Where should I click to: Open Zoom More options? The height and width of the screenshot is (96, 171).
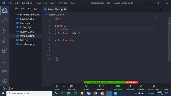(x=166, y=87)
